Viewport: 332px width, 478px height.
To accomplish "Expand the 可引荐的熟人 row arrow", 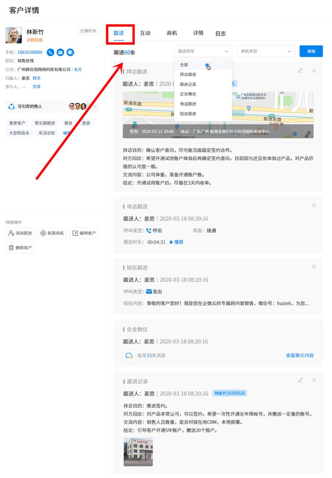I will click(95, 106).
